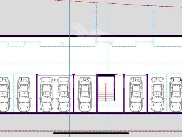182x137 pixels.
Task: Click the T2-C parking label text
Action: pyautogui.click(x=86, y=80)
